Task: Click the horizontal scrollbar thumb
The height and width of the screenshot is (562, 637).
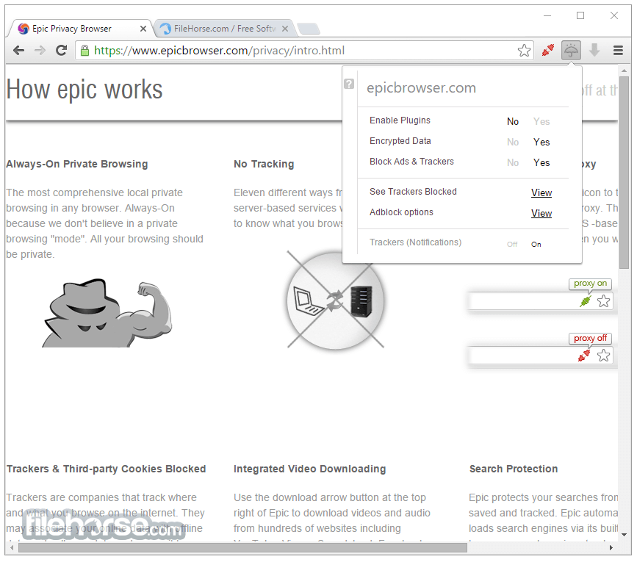Action: coord(242,548)
